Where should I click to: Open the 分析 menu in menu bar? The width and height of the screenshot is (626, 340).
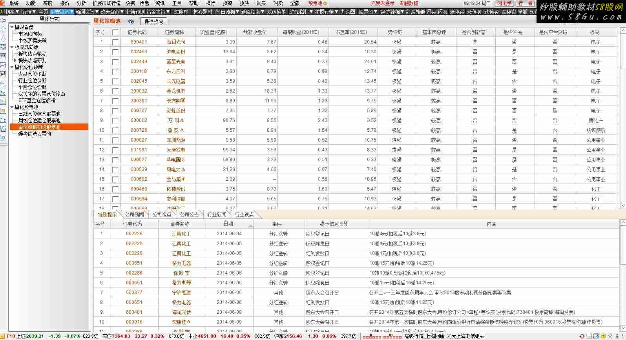[x=81, y=3]
